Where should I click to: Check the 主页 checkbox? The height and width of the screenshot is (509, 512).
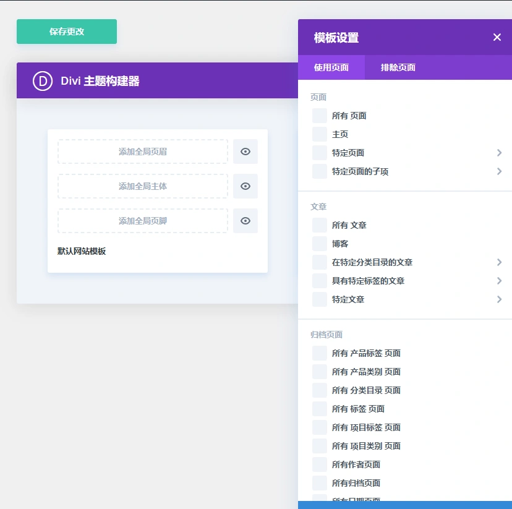319,134
